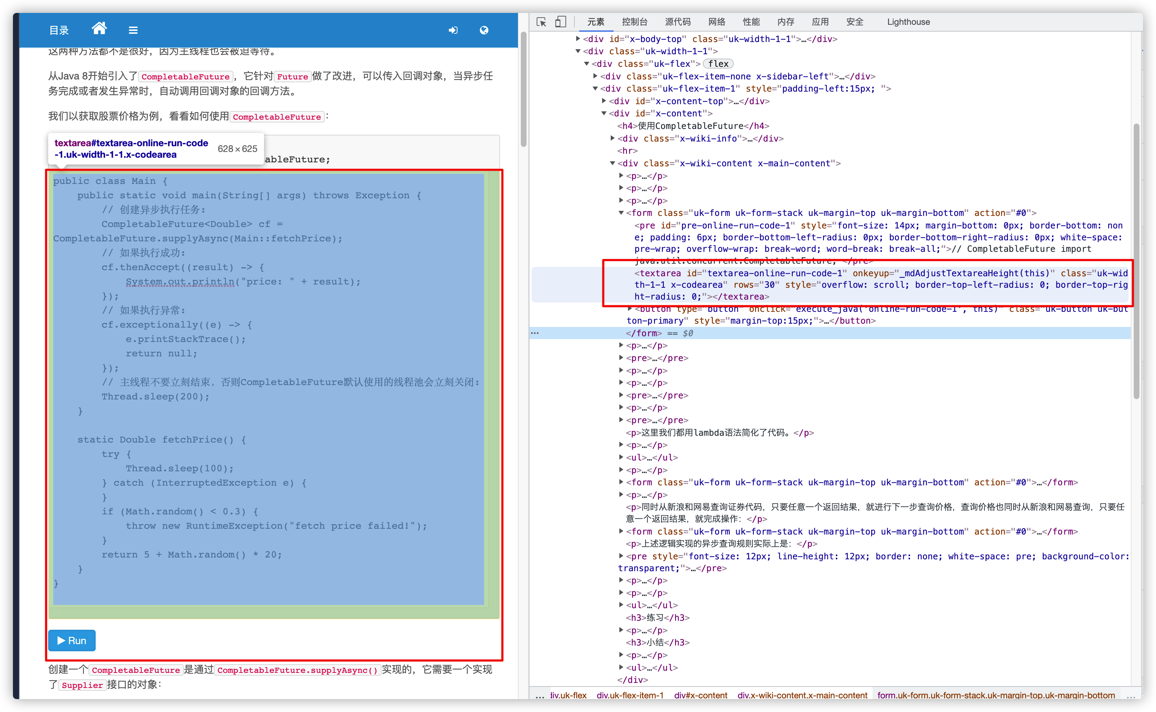Switch to the 元素 tab
The width and height of the screenshot is (1156, 712).
coord(595,22)
